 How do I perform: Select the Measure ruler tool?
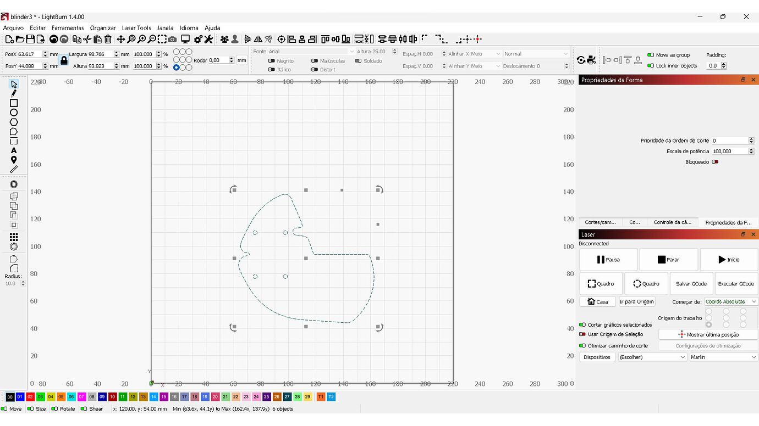click(14, 169)
